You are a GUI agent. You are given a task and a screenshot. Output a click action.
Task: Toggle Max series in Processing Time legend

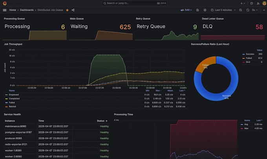pos(247,128)
